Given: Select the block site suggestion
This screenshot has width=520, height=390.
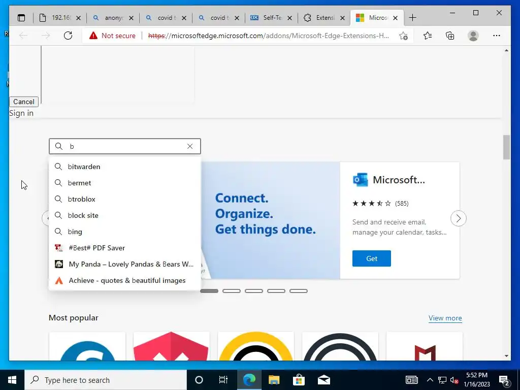Looking at the screenshot, I should tap(125, 215).
